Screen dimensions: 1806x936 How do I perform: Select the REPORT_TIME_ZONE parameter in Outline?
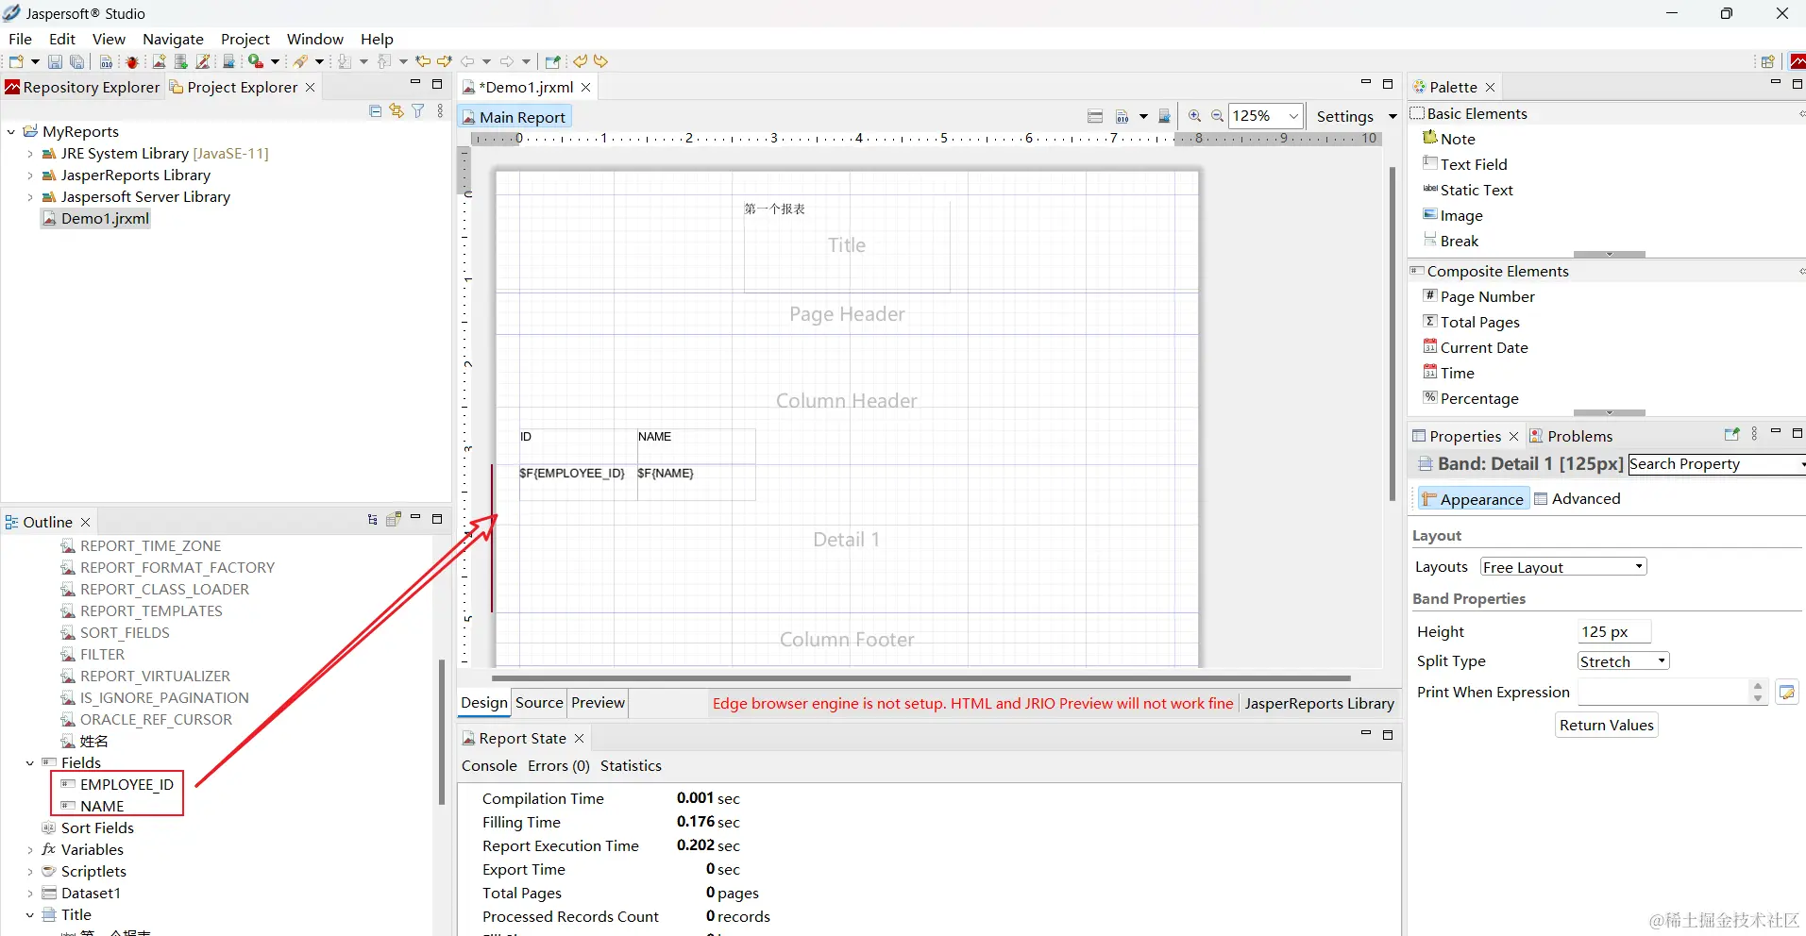(x=141, y=545)
